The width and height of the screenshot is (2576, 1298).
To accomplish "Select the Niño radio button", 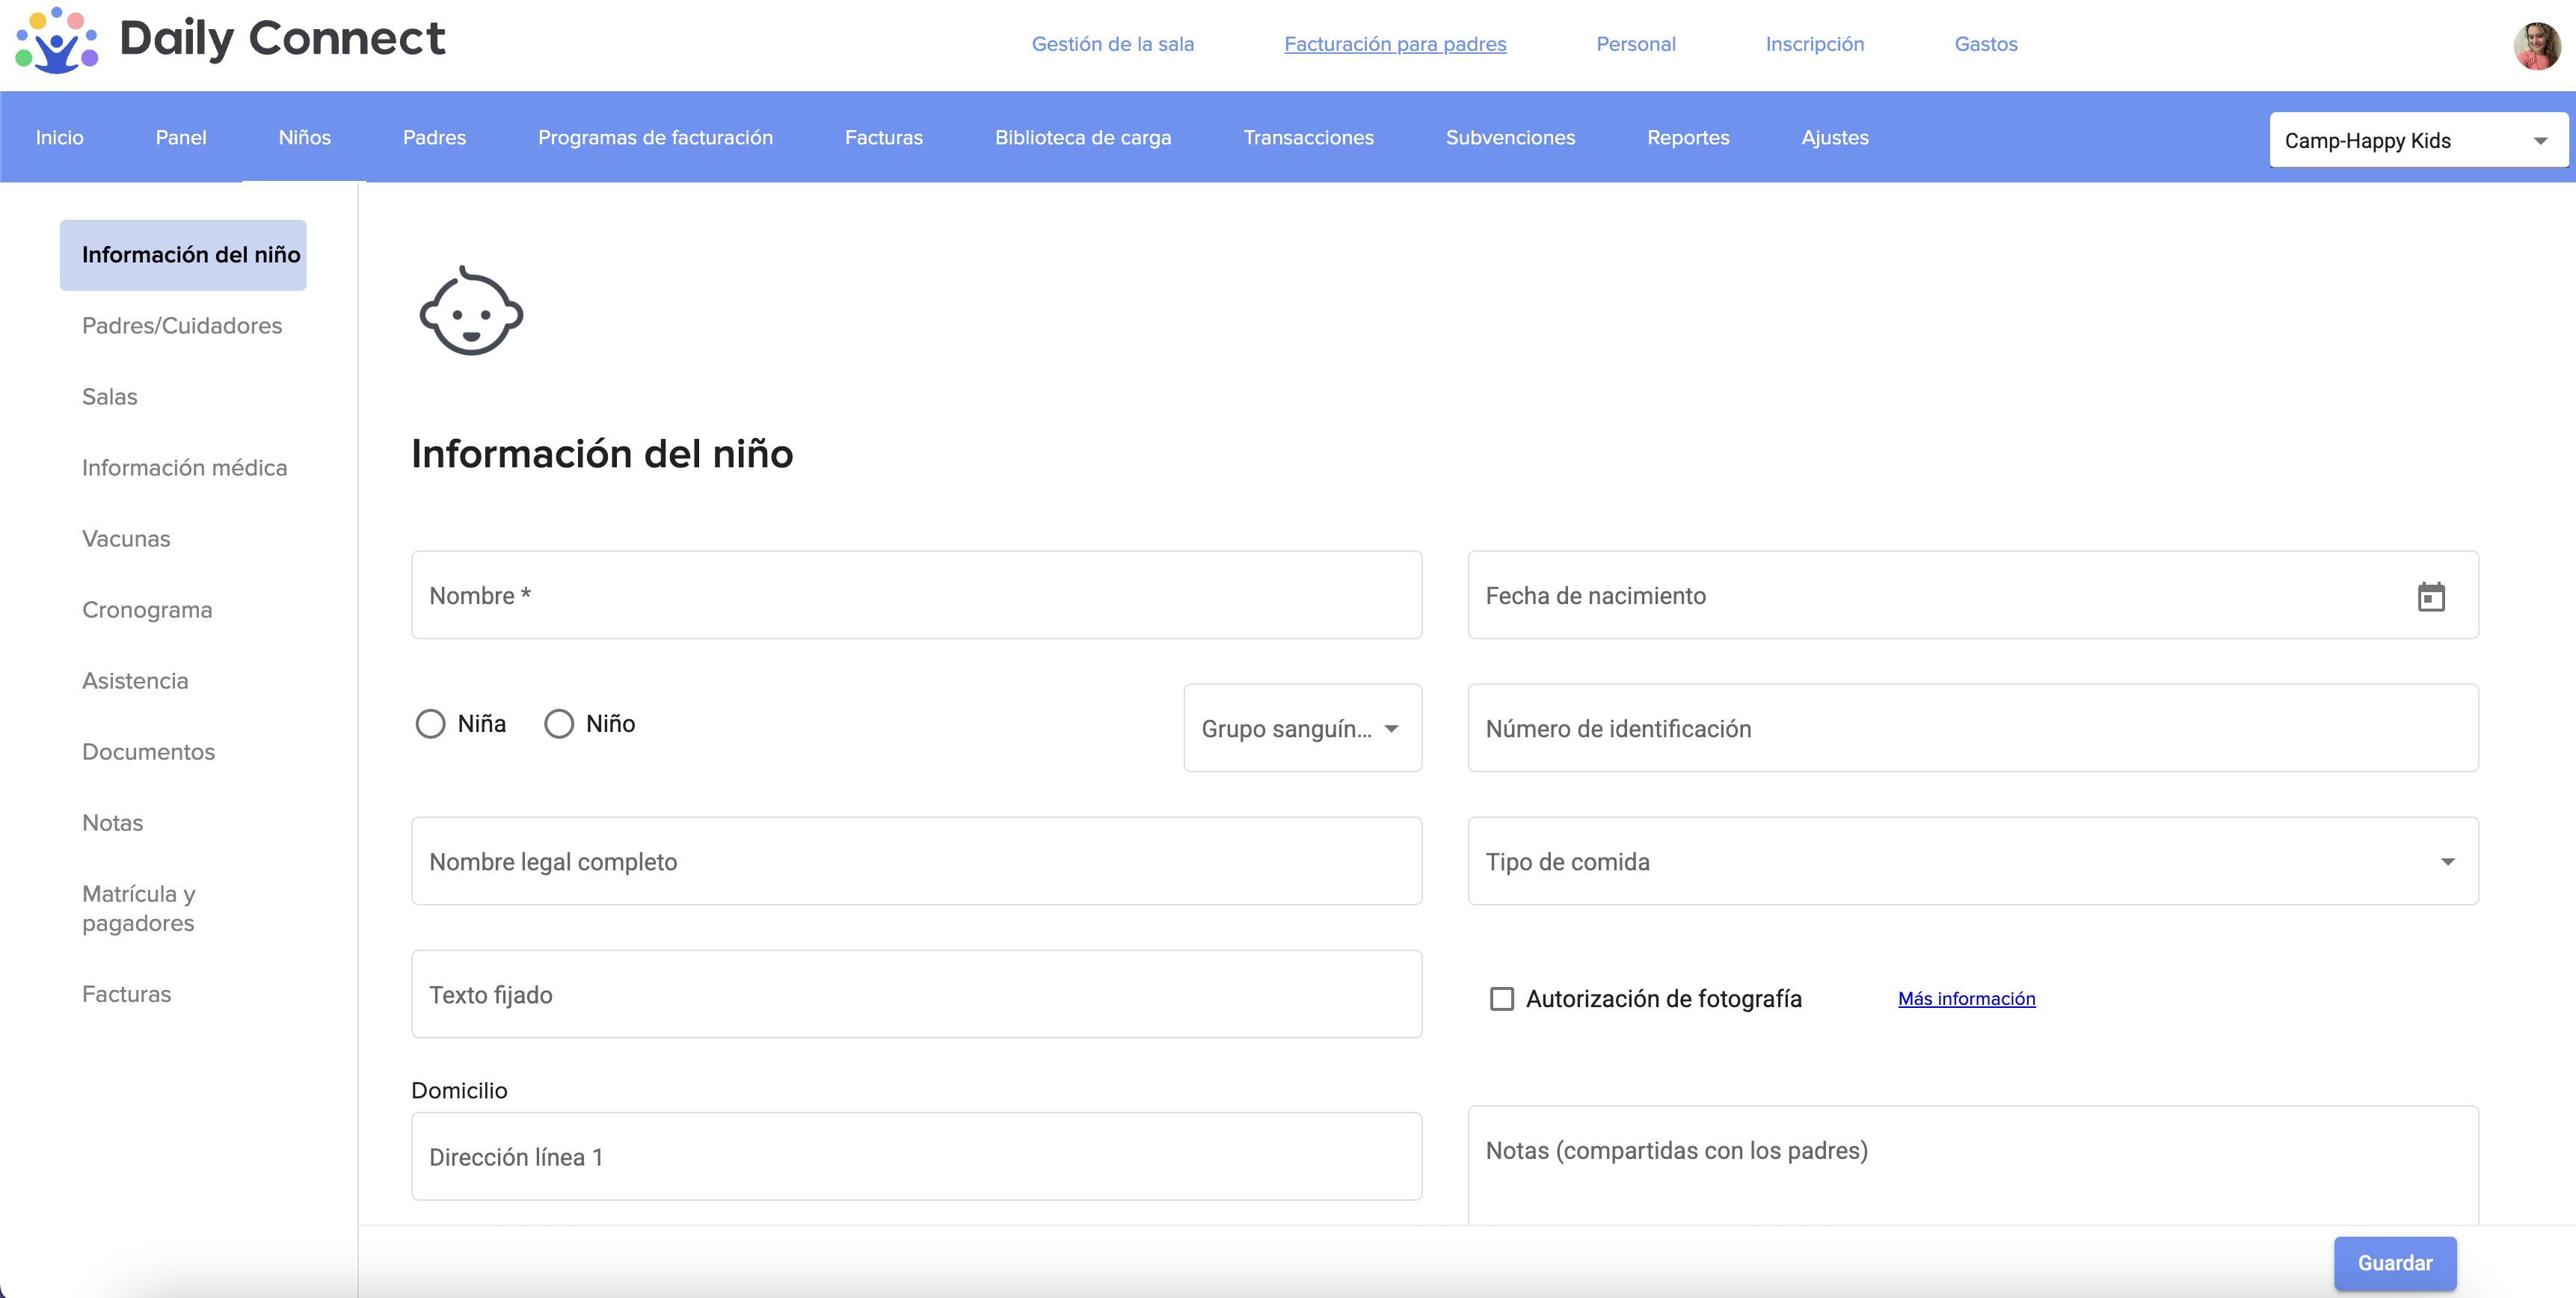I will tap(559, 723).
